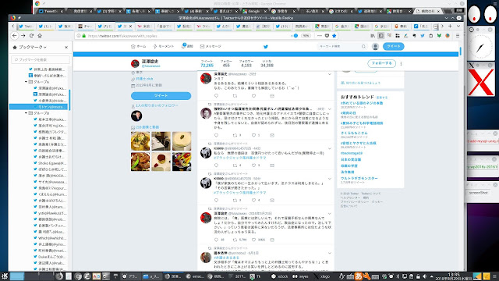Click the xeyes taskbar entry
Image resolution: width=499 pixels, height=281 pixels.
(301, 276)
